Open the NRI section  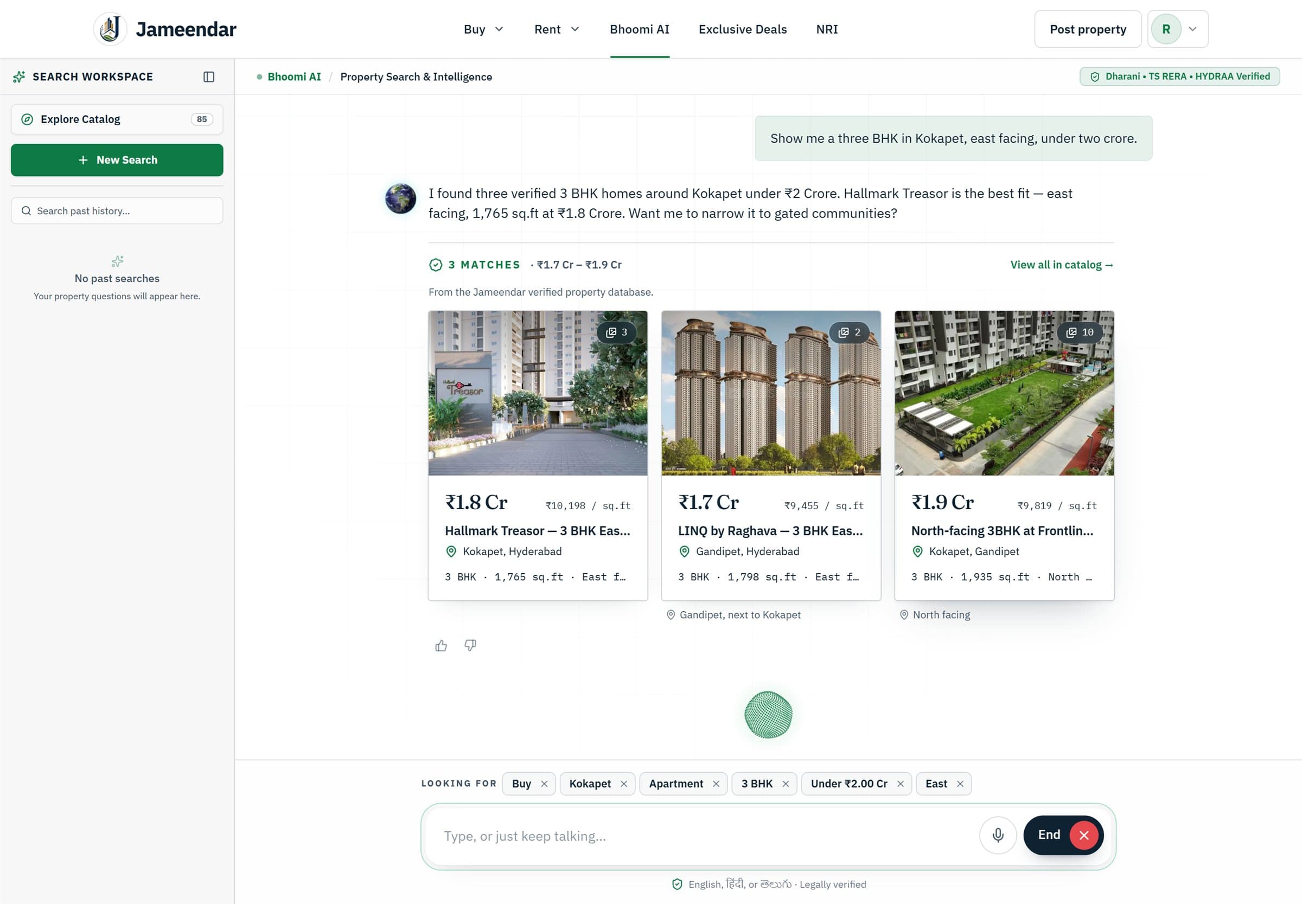point(827,29)
